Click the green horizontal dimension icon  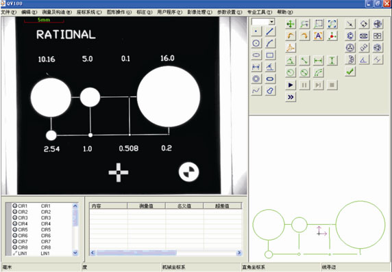pos(318,61)
